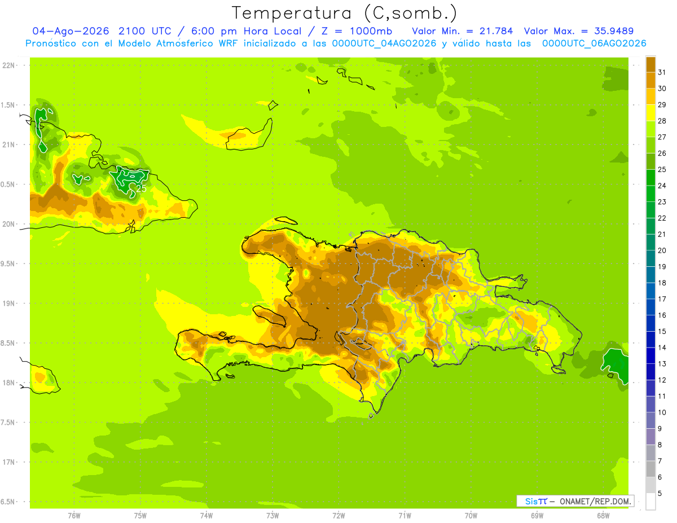Click the "71W" longitude axis label
Viewport: 677px width, 523px height.
pos(405,515)
